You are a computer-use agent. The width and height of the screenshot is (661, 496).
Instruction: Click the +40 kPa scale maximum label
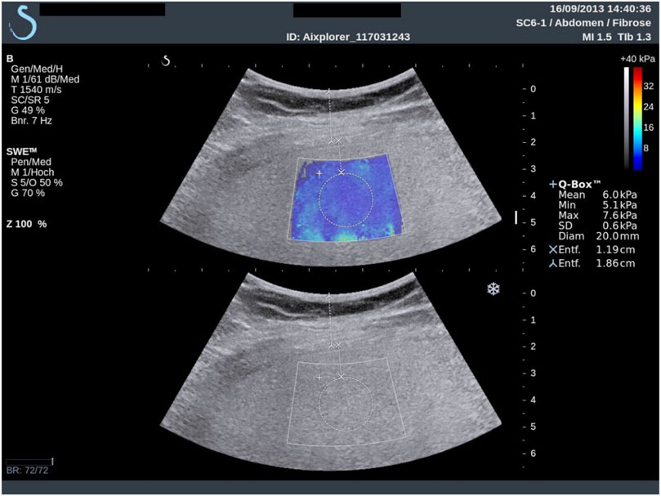[x=637, y=59]
